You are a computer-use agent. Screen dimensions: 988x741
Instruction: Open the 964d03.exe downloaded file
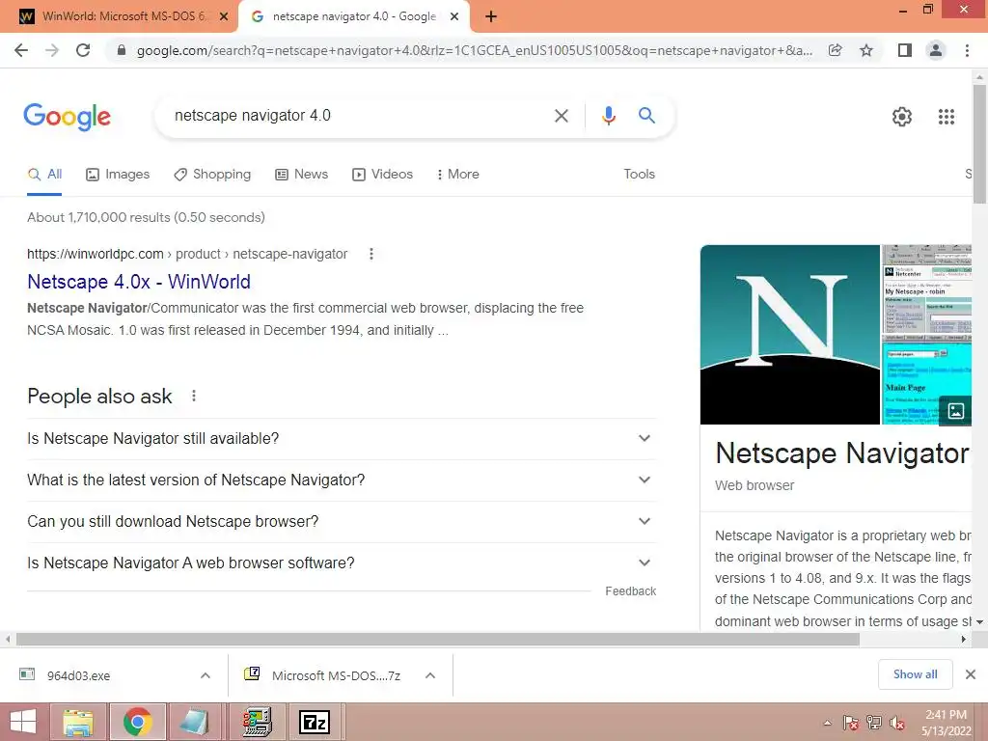click(79, 675)
